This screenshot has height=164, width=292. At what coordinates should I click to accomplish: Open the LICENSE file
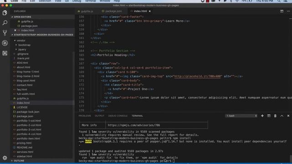22,108
